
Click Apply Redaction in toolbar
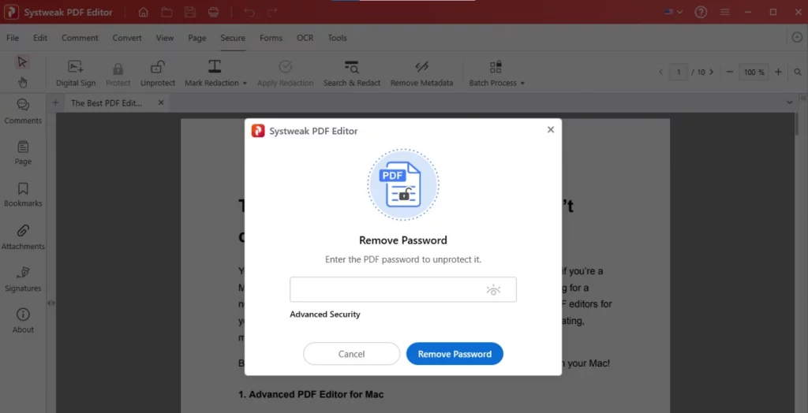(x=286, y=73)
